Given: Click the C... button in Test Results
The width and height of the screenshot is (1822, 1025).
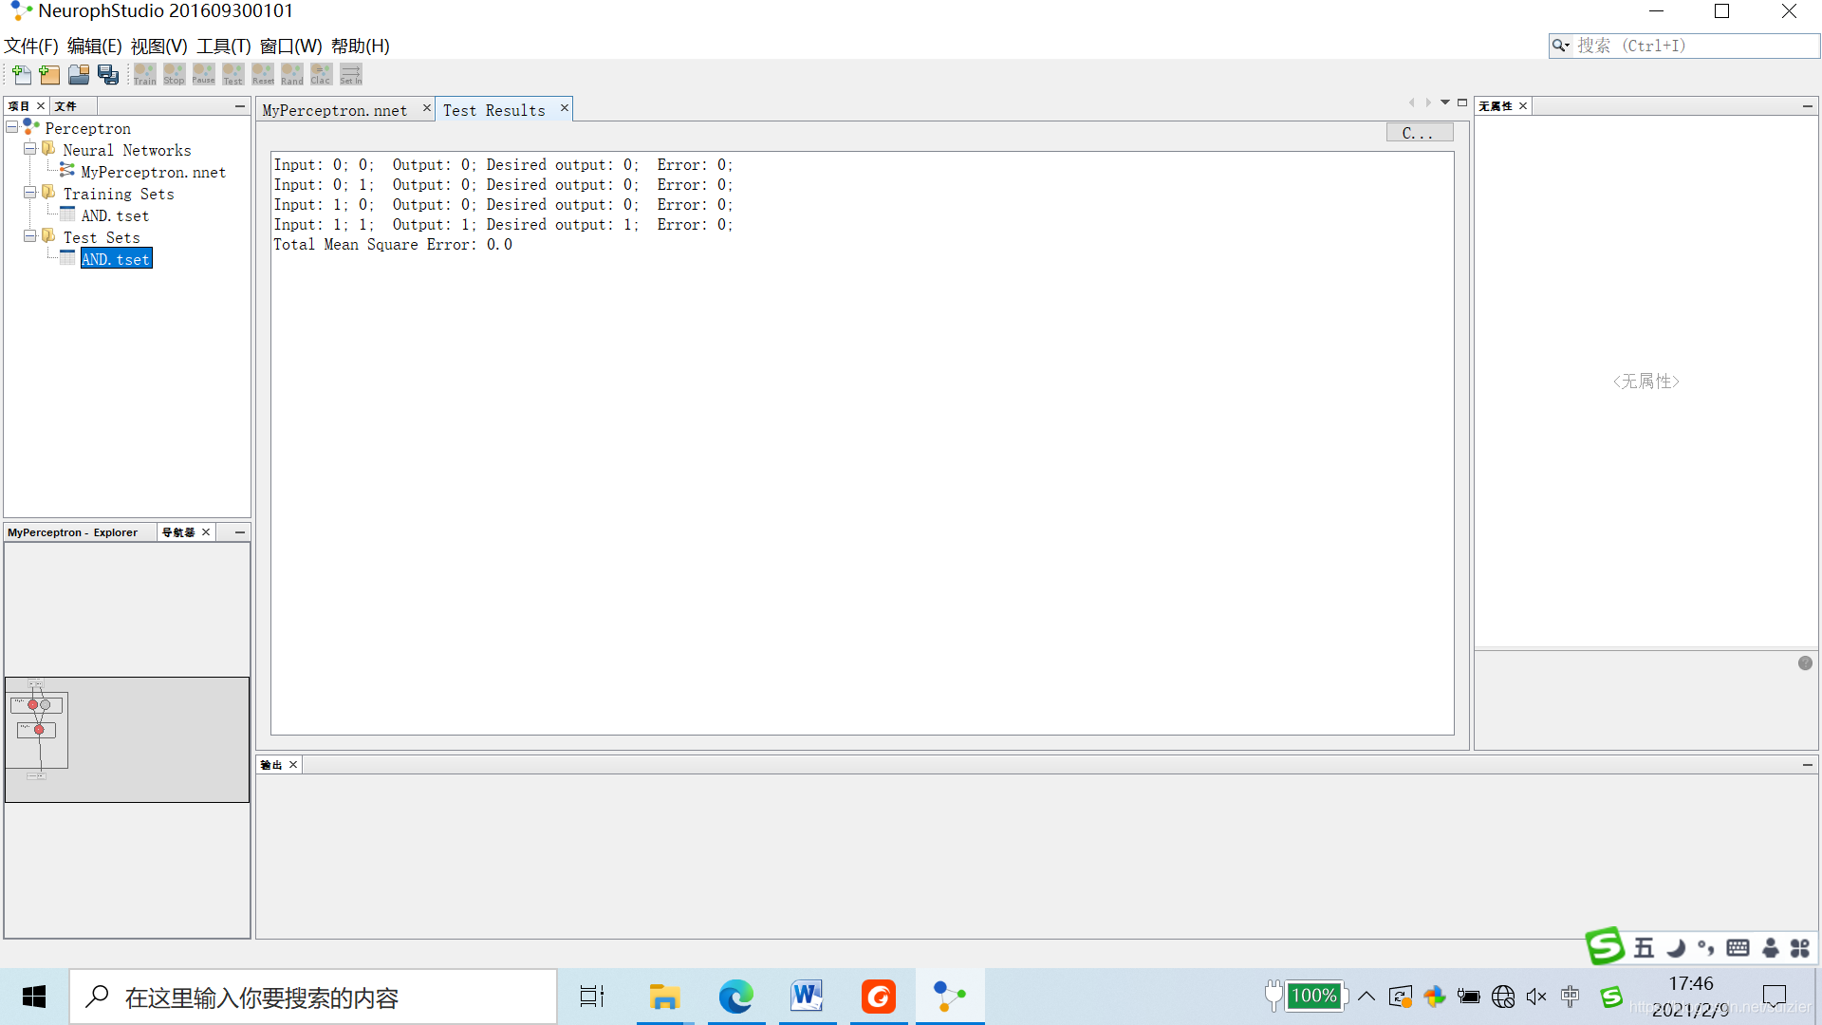Looking at the screenshot, I should click(x=1419, y=133).
